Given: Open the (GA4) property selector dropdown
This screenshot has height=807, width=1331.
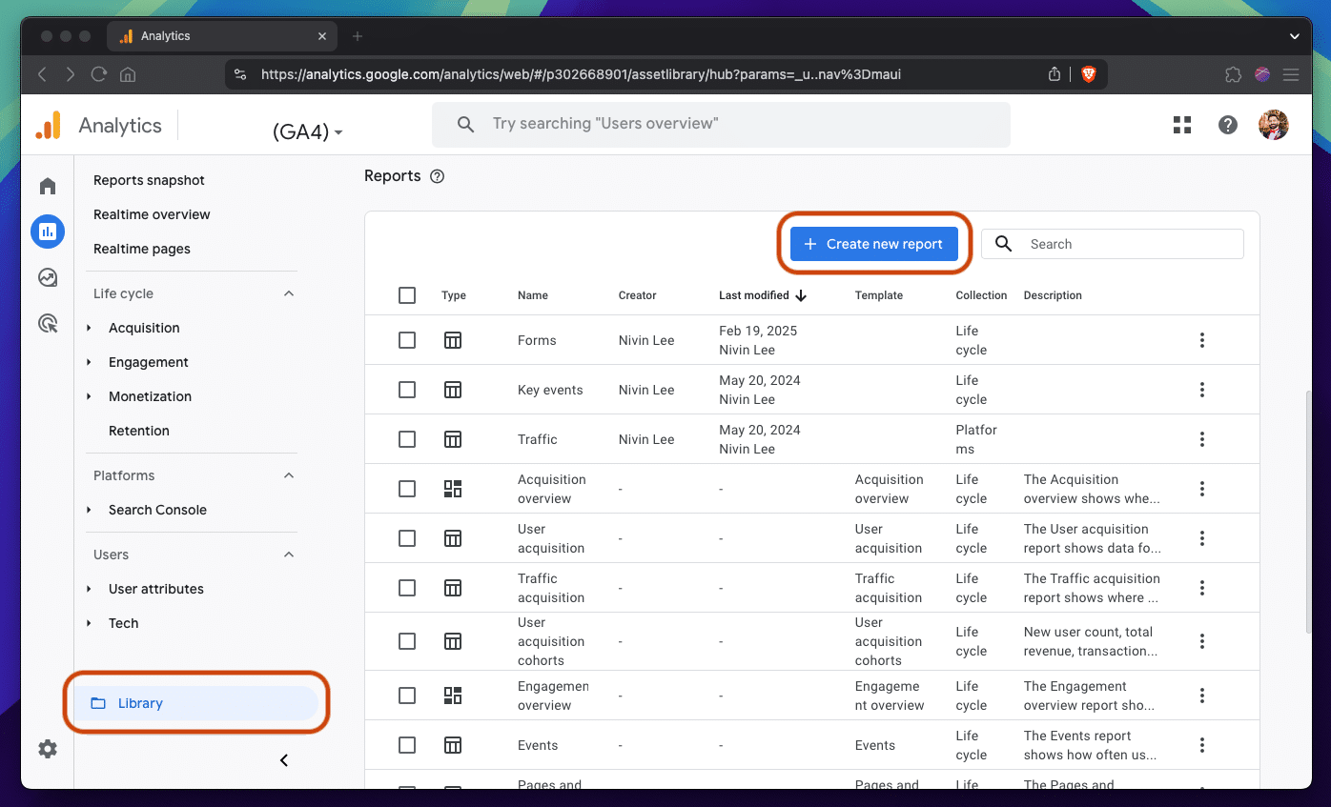Looking at the screenshot, I should 307,131.
